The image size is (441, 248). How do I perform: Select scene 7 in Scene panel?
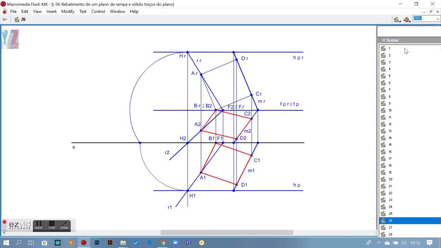point(410,90)
